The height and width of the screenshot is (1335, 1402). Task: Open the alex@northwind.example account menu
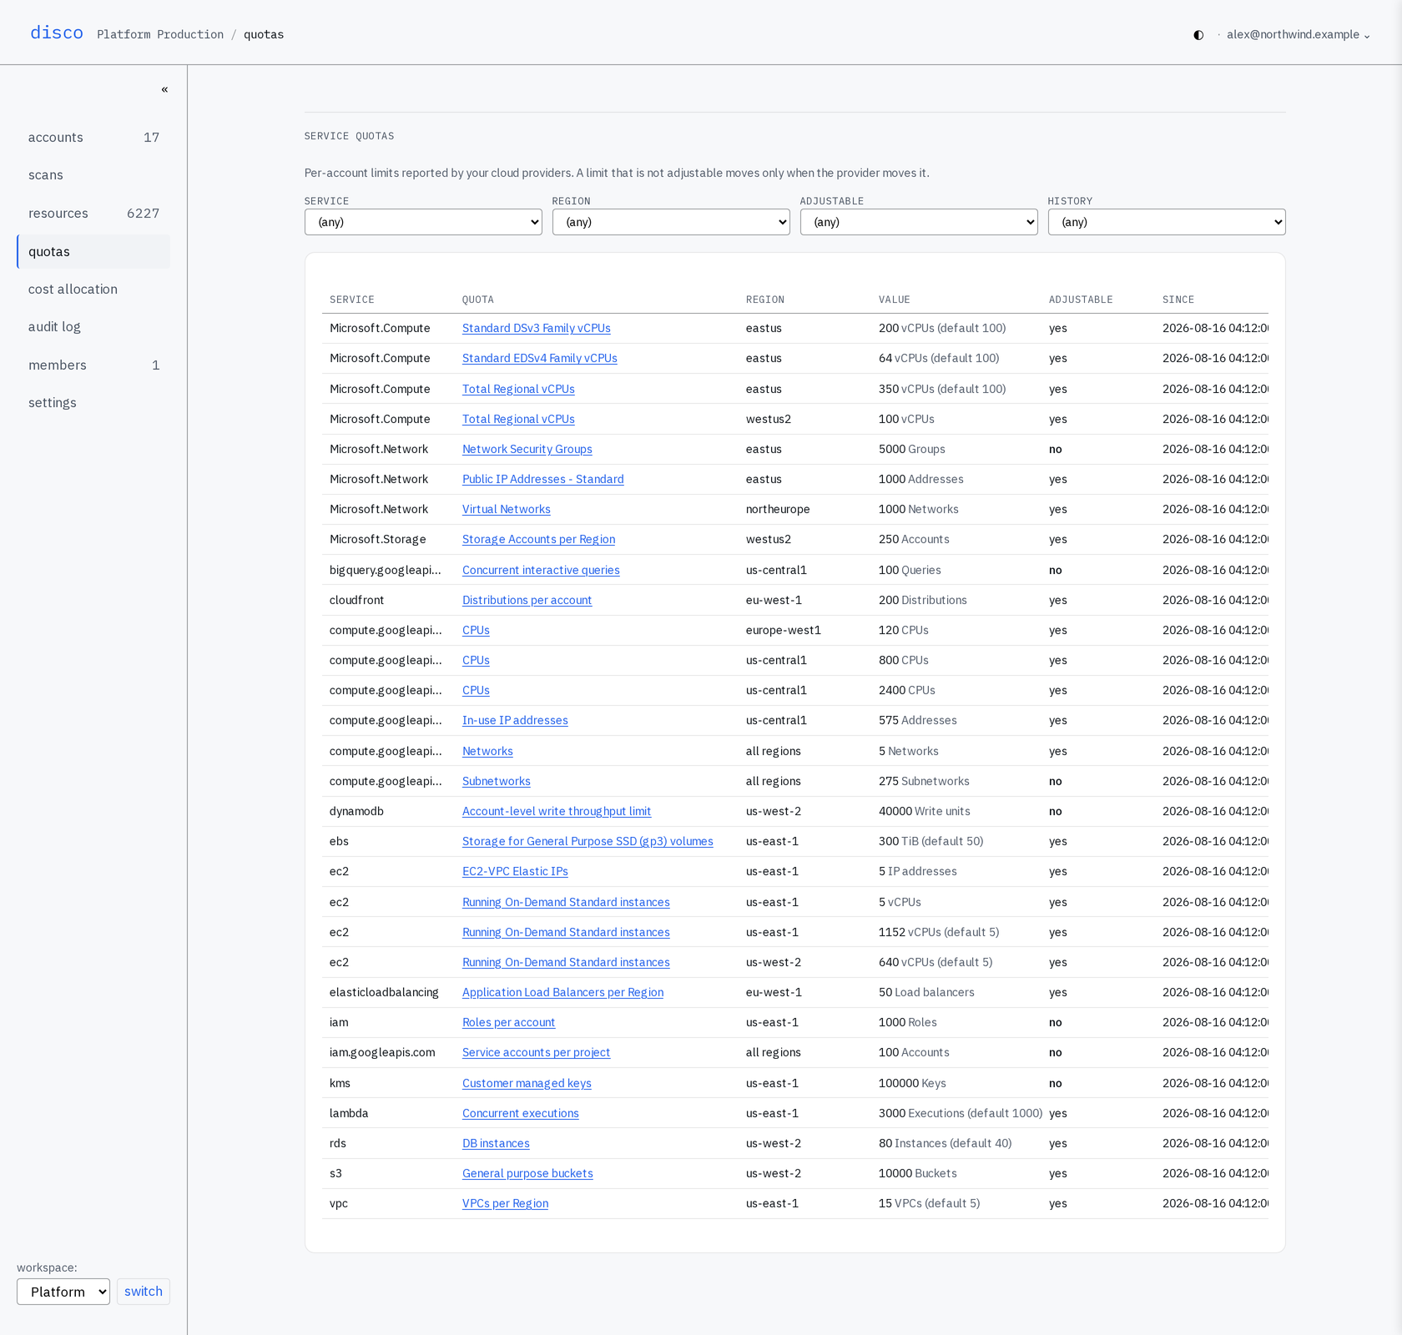pos(1298,35)
